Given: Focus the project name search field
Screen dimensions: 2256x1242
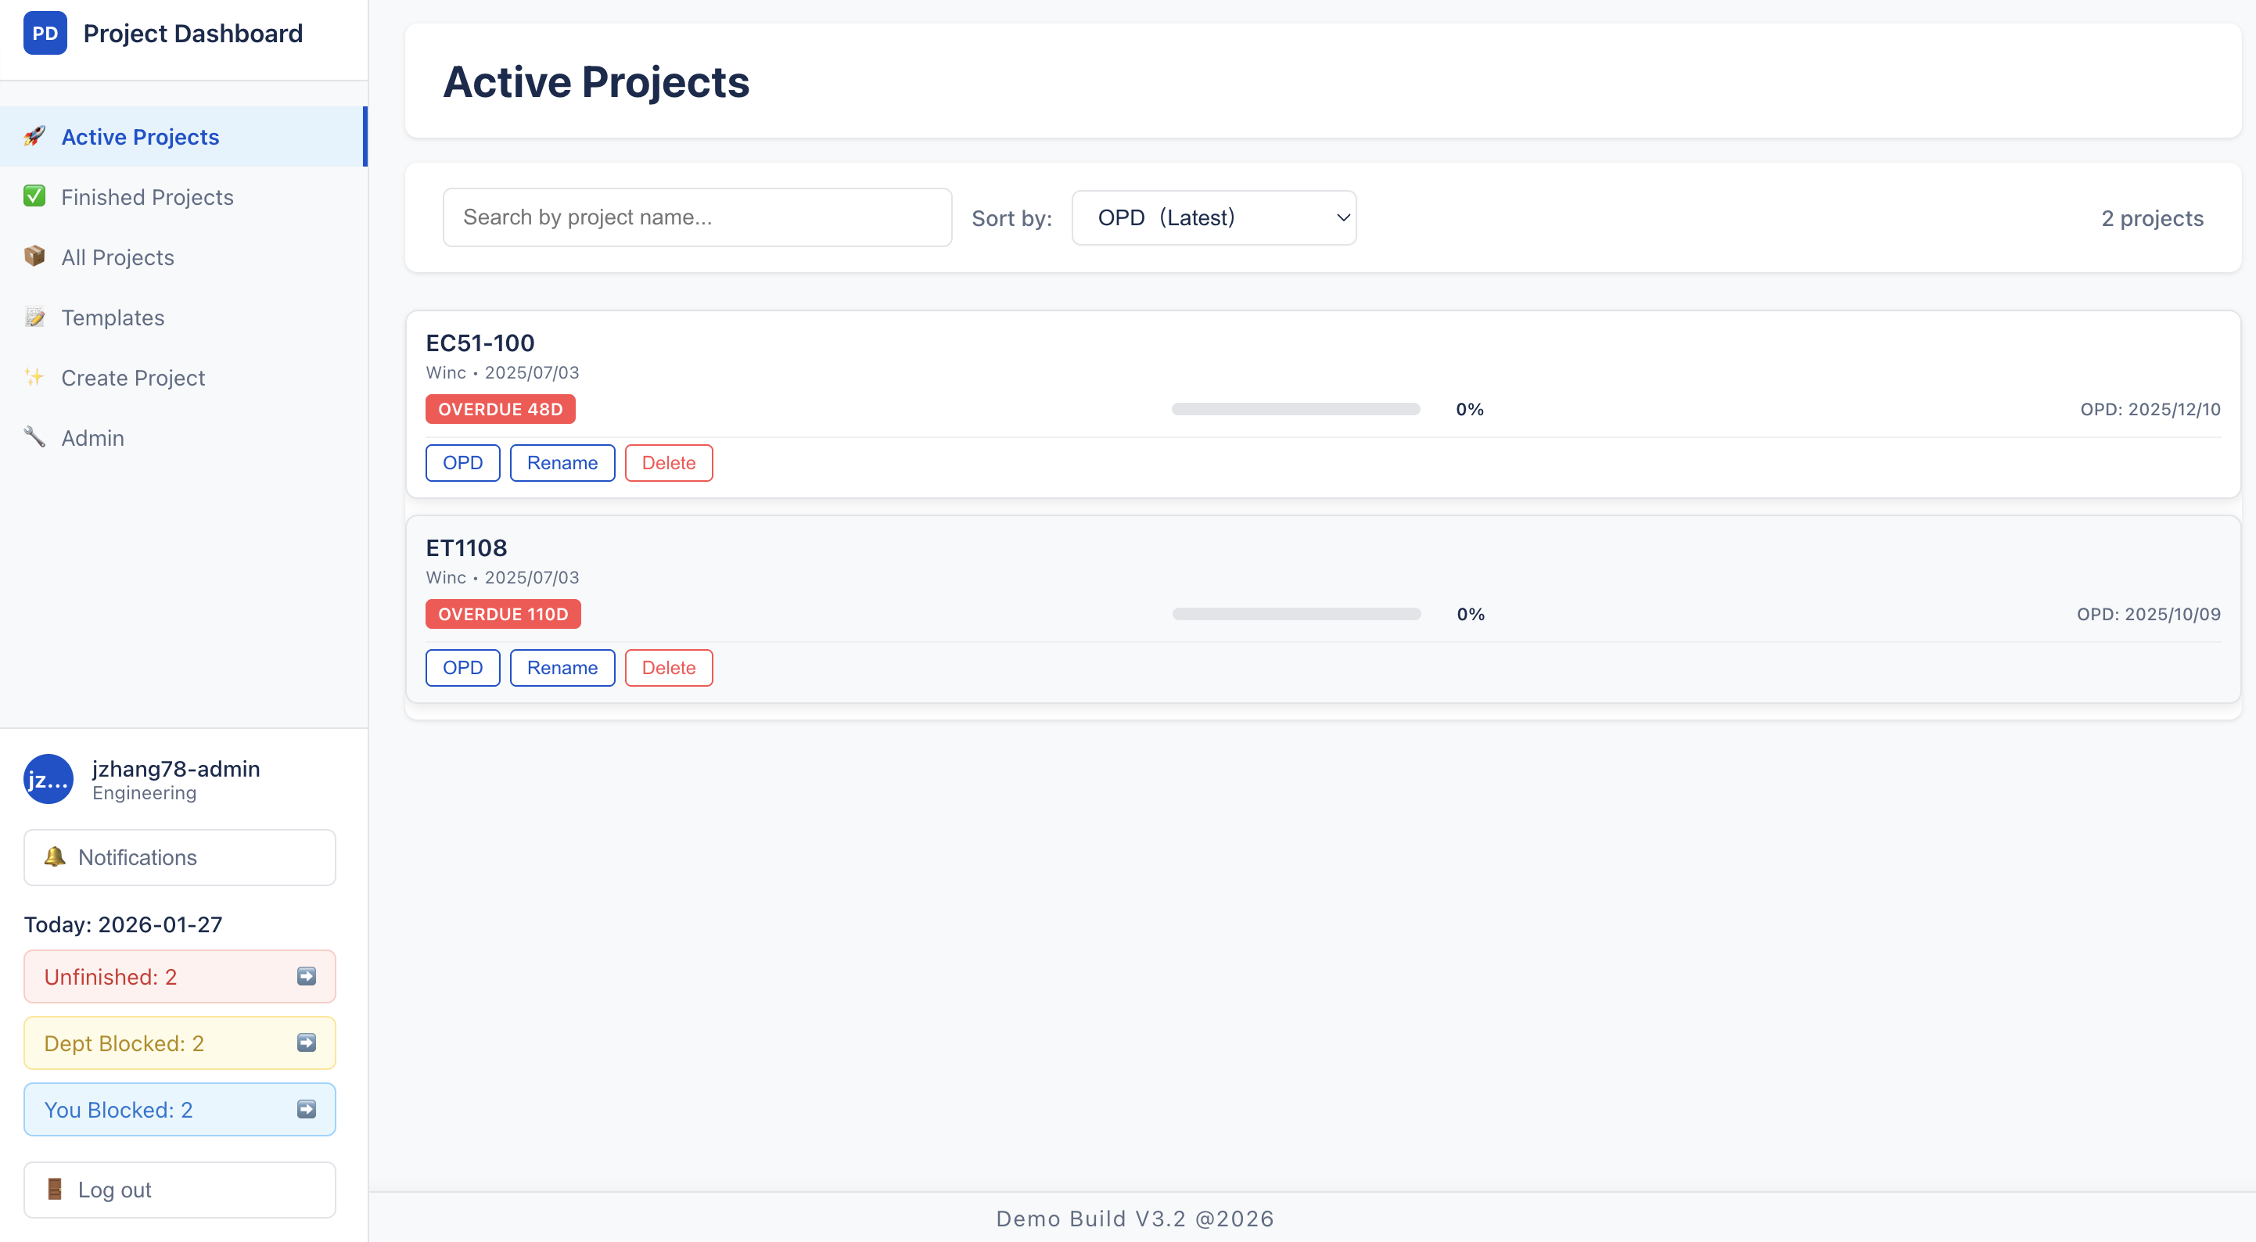Looking at the screenshot, I should pos(697,217).
